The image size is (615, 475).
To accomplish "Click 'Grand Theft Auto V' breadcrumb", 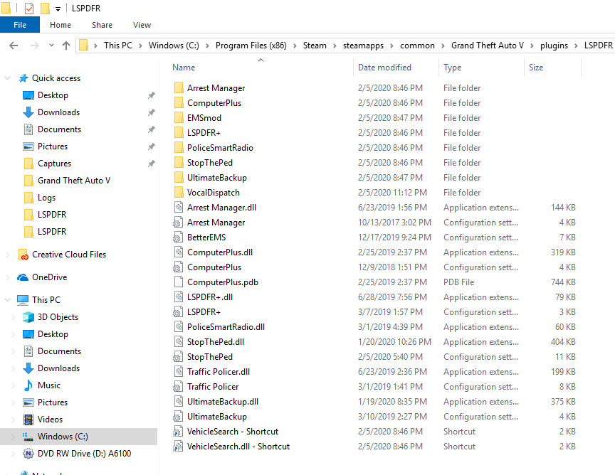I will click(x=487, y=46).
